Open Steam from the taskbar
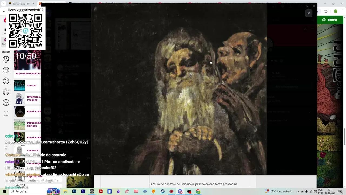Image resolution: width=346 pixels, height=195 pixels. point(162,191)
